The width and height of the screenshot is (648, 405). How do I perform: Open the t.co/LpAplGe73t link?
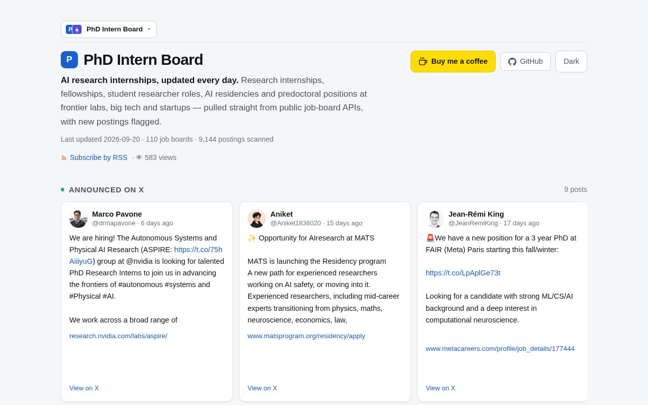[x=463, y=273]
